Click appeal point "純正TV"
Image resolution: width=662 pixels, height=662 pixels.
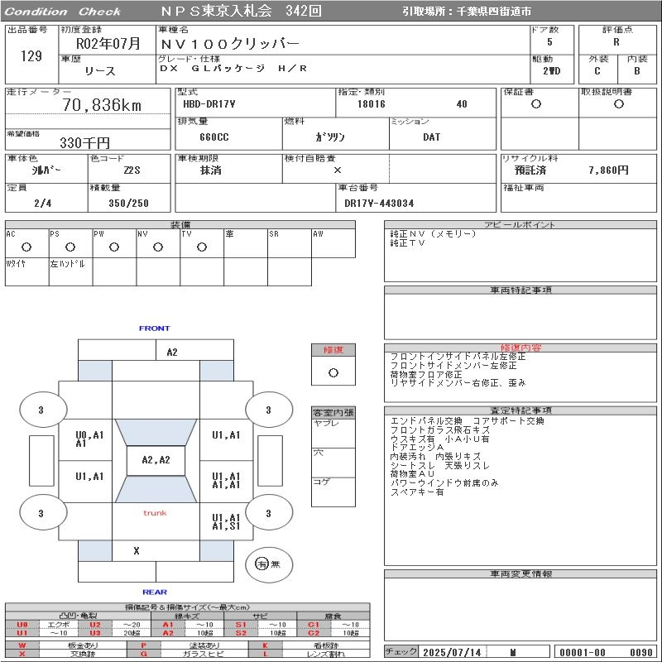[407, 242]
